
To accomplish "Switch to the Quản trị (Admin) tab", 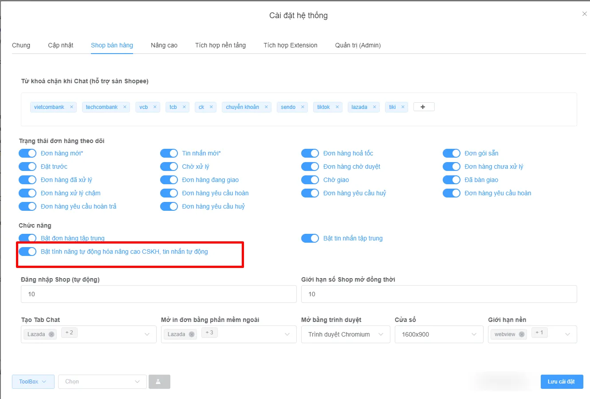I will coord(358,45).
